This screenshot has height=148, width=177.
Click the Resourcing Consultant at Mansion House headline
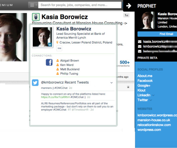tap(79, 23)
